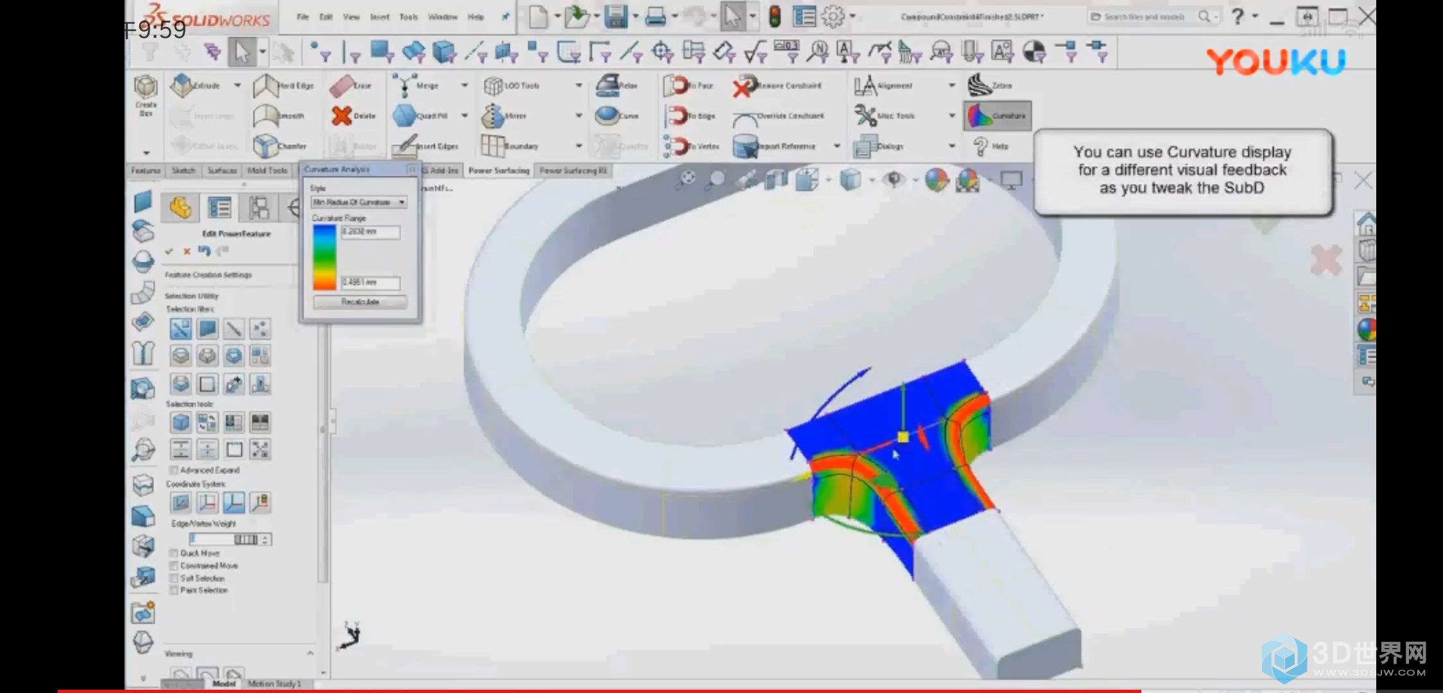
Task: Expand the Mirror dropdown arrow
Action: click(x=578, y=116)
